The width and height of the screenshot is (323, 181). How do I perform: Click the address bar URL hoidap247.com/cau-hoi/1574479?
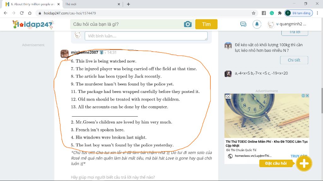tap(70, 13)
